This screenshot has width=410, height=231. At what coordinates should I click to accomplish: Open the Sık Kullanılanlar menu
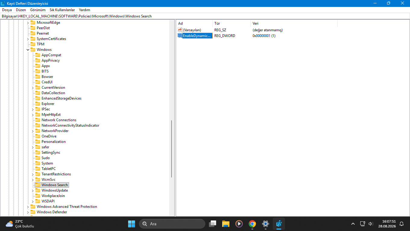click(62, 10)
